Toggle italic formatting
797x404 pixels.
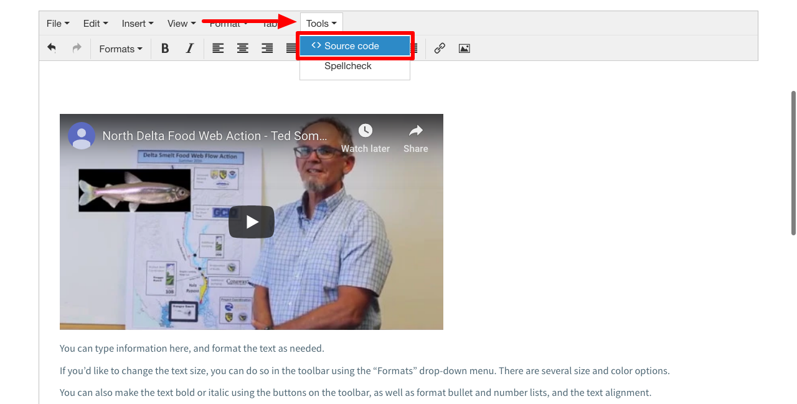point(190,49)
